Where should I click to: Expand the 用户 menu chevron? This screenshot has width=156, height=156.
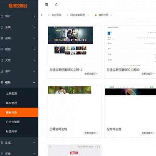34,71
